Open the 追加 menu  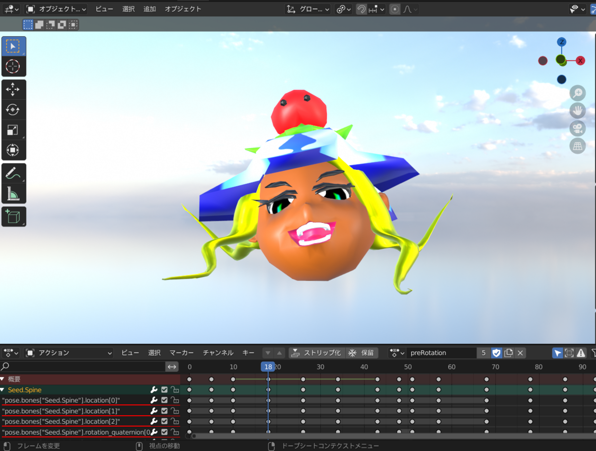pos(149,8)
